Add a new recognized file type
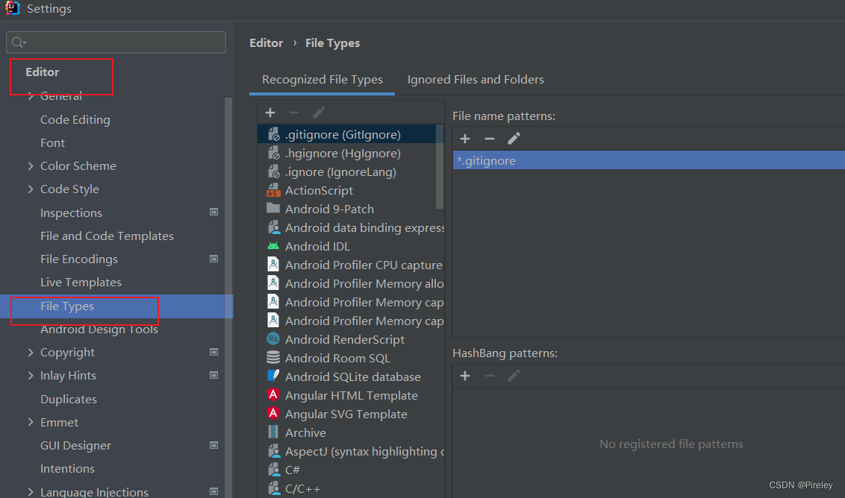The width and height of the screenshot is (845, 498). (x=270, y=113)
